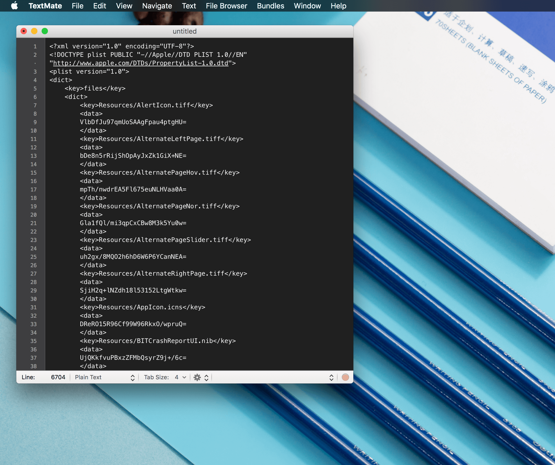Toggle the macro record button
The image size is (555, 465).
pos(345,377)
